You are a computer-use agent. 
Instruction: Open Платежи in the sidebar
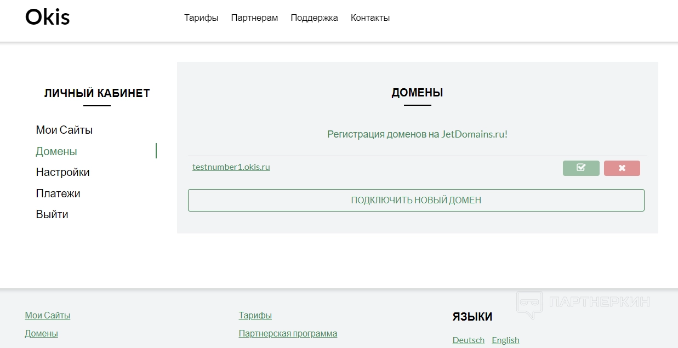point(58,193)
